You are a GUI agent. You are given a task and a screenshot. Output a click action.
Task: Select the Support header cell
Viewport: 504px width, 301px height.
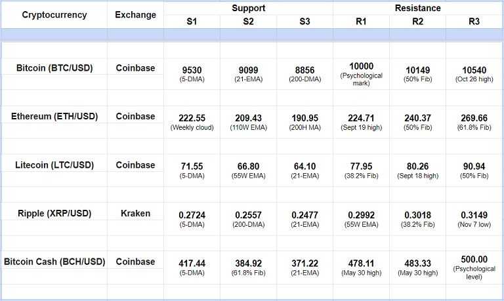pos(248,9)
